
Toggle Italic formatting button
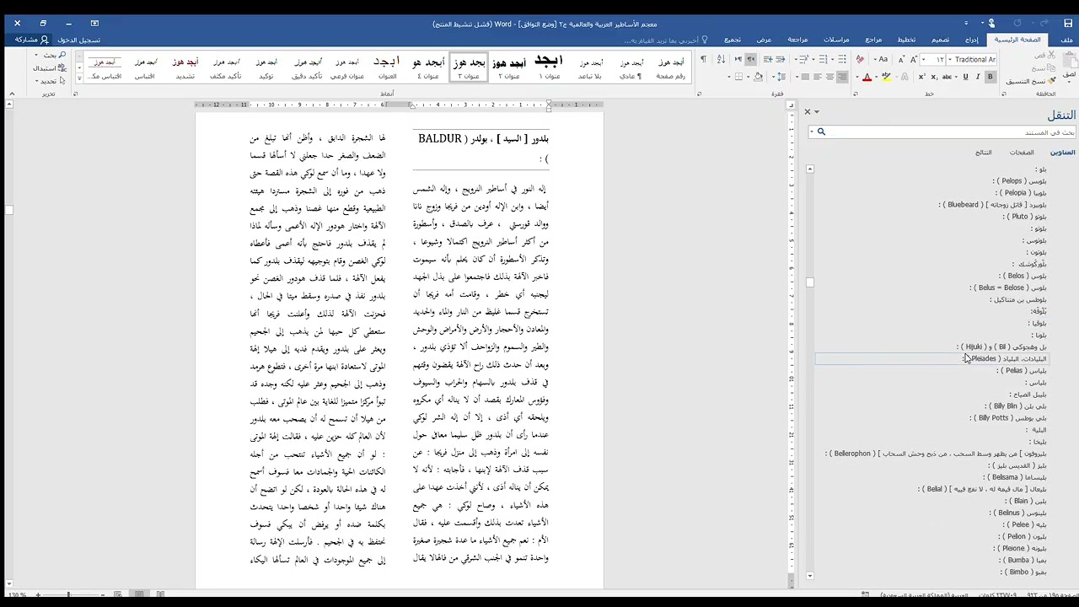click(x=978, y=77)
